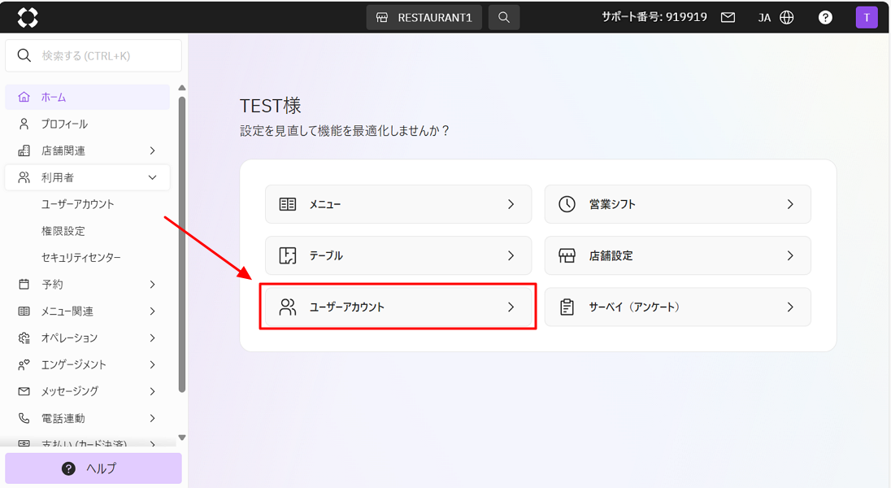The height and width of the screenshot is (488, 891).
Task: Click the users icon beside 利用者
Action: [24, 177]
